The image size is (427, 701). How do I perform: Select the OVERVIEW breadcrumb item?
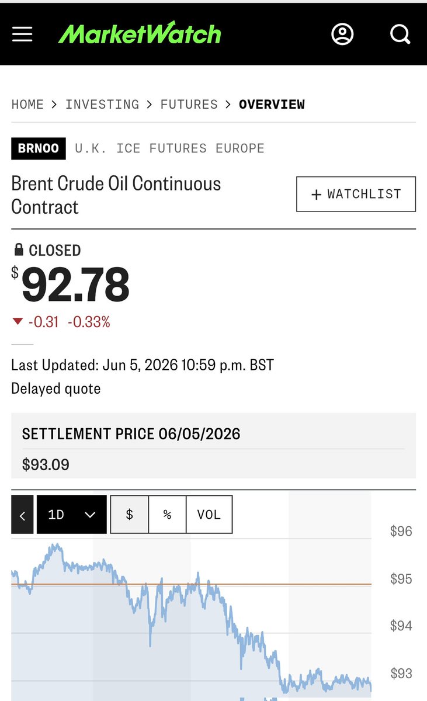272,105
